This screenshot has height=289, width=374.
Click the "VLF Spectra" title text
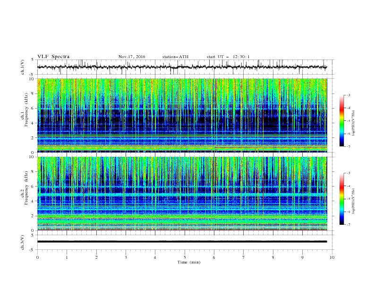(x=53, y=57)
